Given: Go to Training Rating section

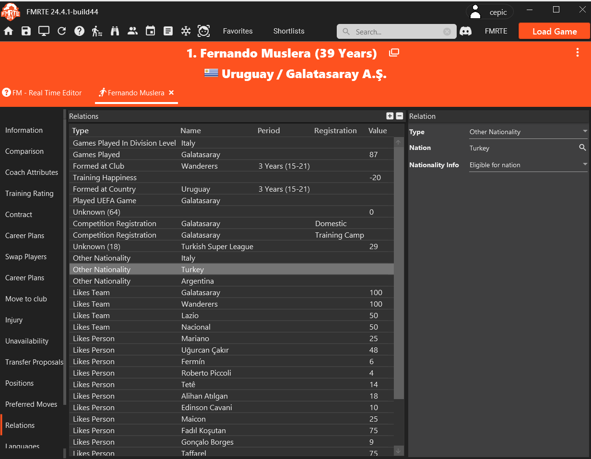Looking at the screenshot, I should (29, 194).
